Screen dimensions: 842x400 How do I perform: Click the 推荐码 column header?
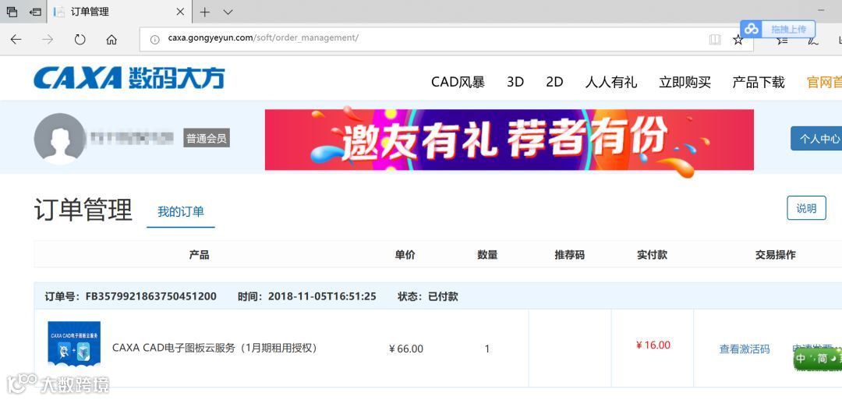coord(570,255)
